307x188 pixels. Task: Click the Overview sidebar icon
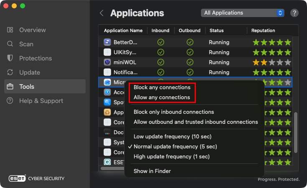(10, 30)
